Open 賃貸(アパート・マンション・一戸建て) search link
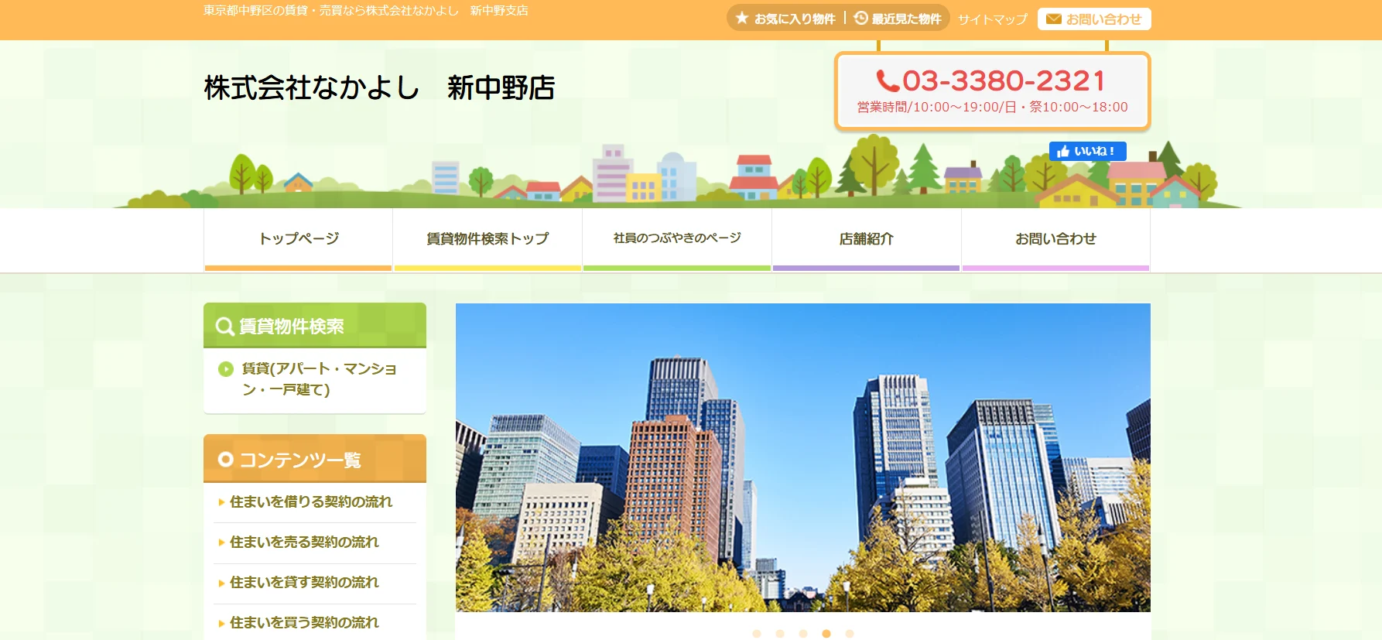The image size is (1382, 640). (x=320, y=379)
